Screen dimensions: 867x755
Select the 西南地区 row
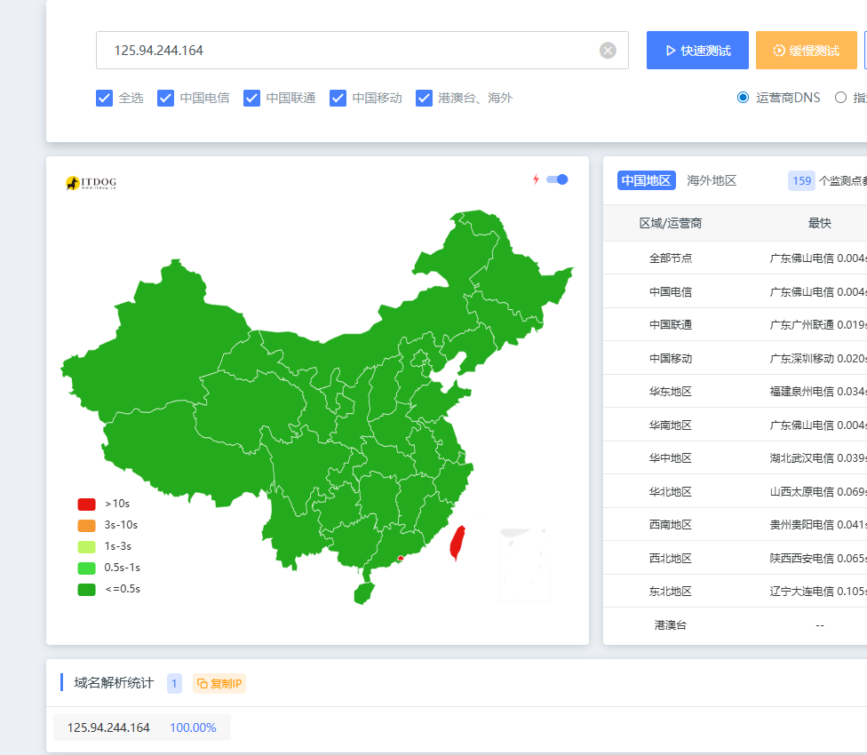click(x=735, y=525)
